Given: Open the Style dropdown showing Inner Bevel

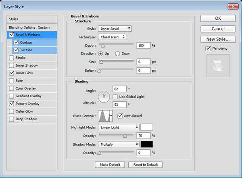Looking at the screenshot, I should coord(115,29).
